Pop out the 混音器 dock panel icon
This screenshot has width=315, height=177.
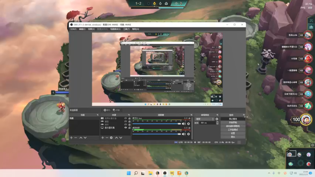191,115
